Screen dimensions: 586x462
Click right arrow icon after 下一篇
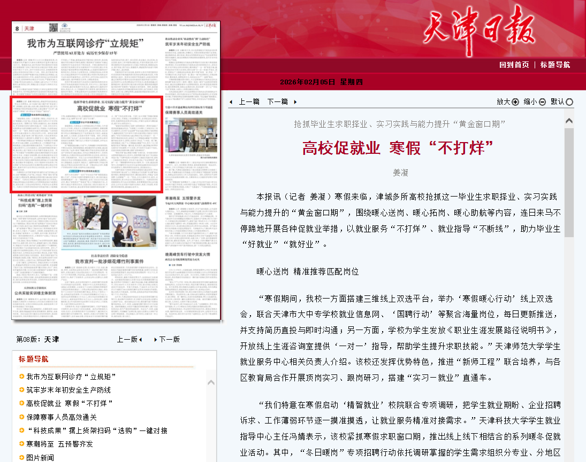(x=295, y=102)
